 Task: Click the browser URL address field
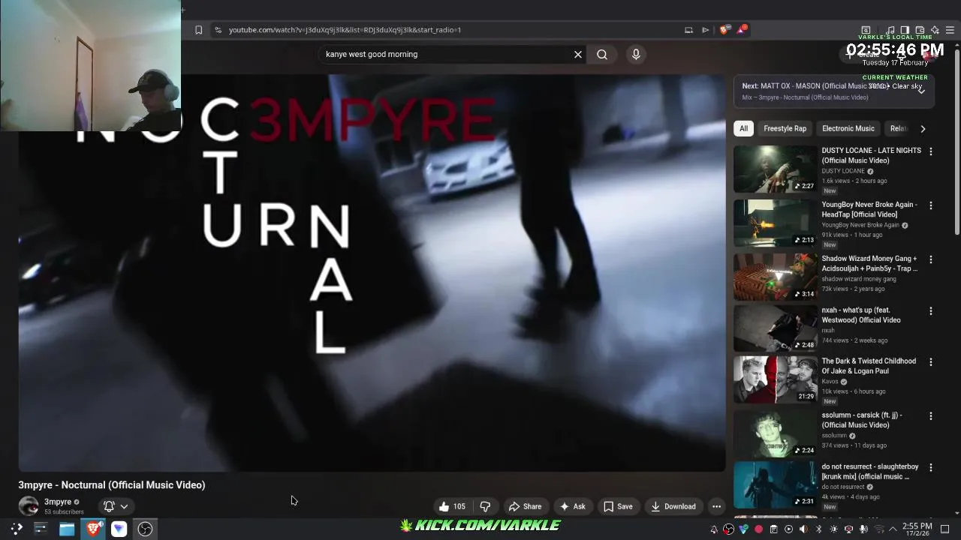tap(450, 30)
